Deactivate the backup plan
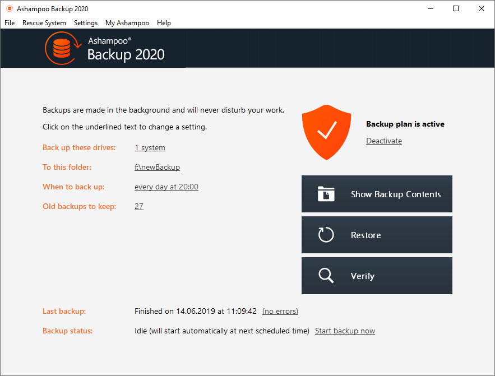Image resolution: width=495 pixels, height=376 pixels. [x=384, y=141]
